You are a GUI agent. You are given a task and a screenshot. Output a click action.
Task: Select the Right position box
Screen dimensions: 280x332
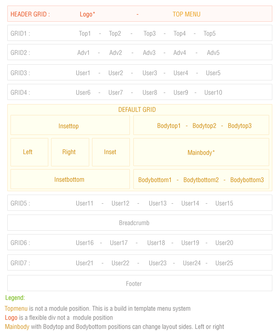coord(70,152)
